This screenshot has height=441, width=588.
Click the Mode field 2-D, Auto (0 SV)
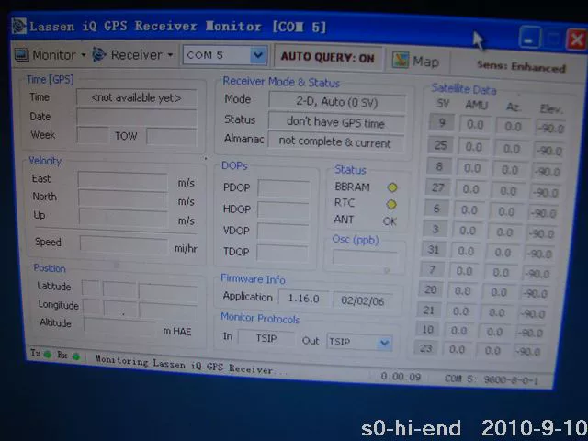337,102
